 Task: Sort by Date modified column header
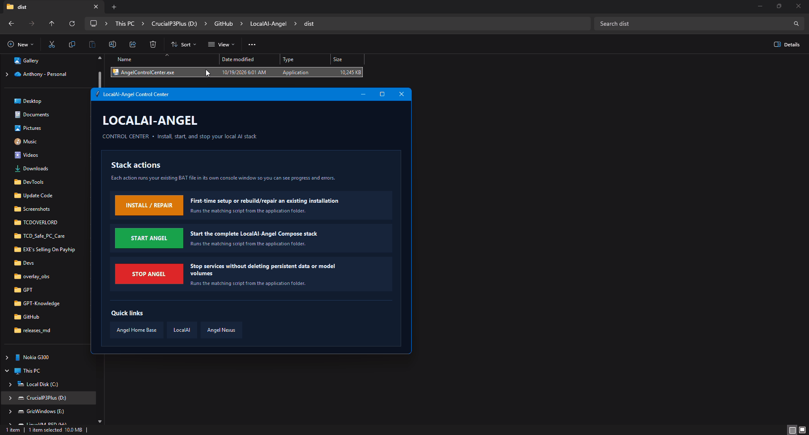click(249, 59)
